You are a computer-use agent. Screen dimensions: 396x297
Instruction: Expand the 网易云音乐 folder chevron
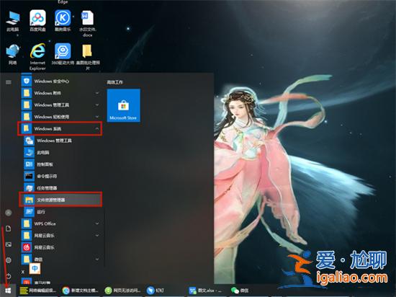(97, 235)
